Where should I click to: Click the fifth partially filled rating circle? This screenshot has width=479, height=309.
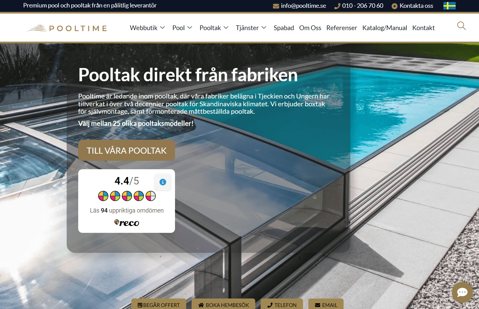[x=151, y=196]
